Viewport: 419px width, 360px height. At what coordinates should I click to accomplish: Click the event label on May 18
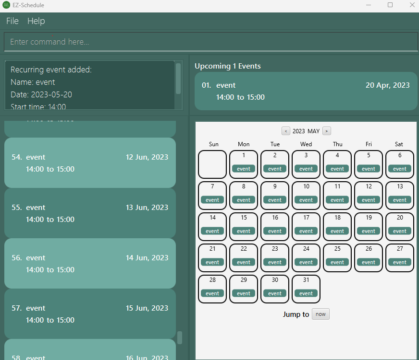337,231
